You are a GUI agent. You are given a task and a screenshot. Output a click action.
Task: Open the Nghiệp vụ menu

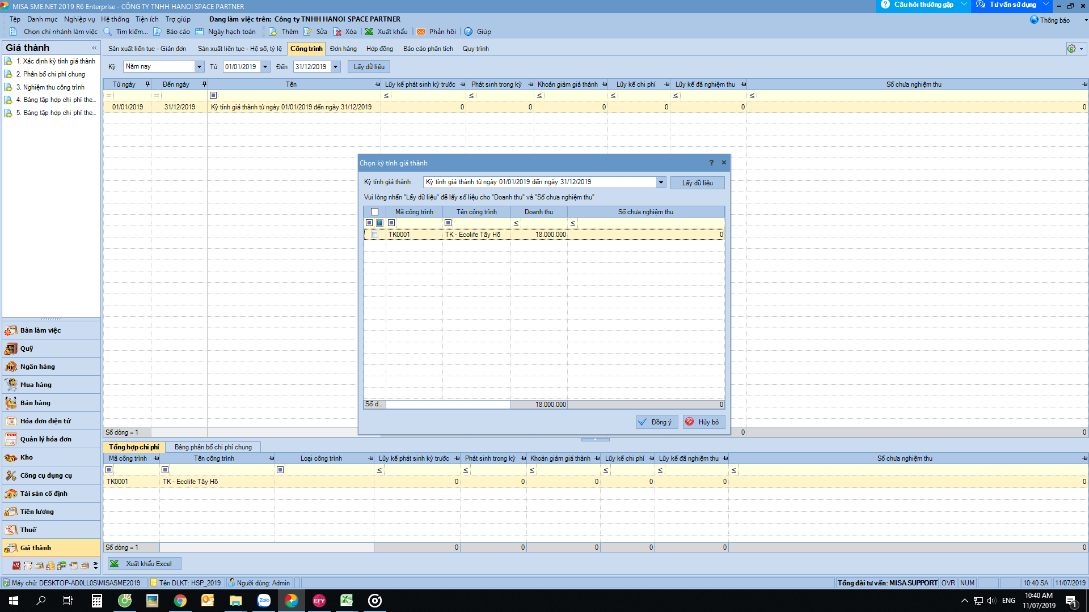click(x=79, y=19)
